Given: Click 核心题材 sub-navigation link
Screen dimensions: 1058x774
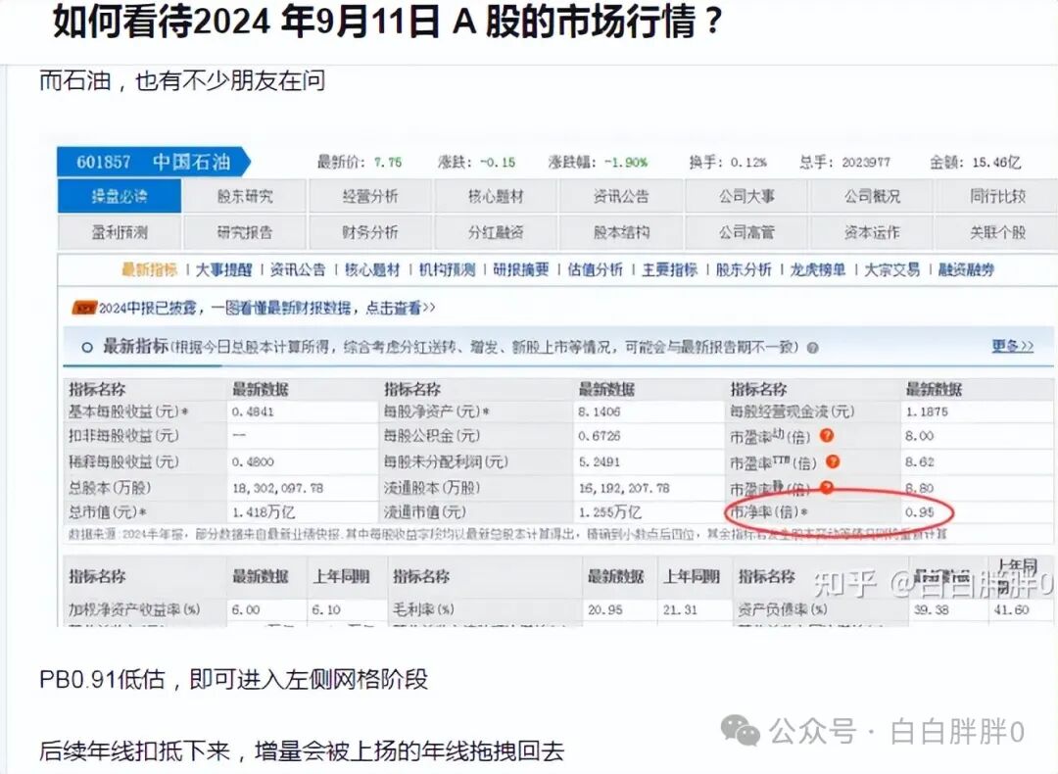Looking at the screenshot, I should tap(372, 270).
